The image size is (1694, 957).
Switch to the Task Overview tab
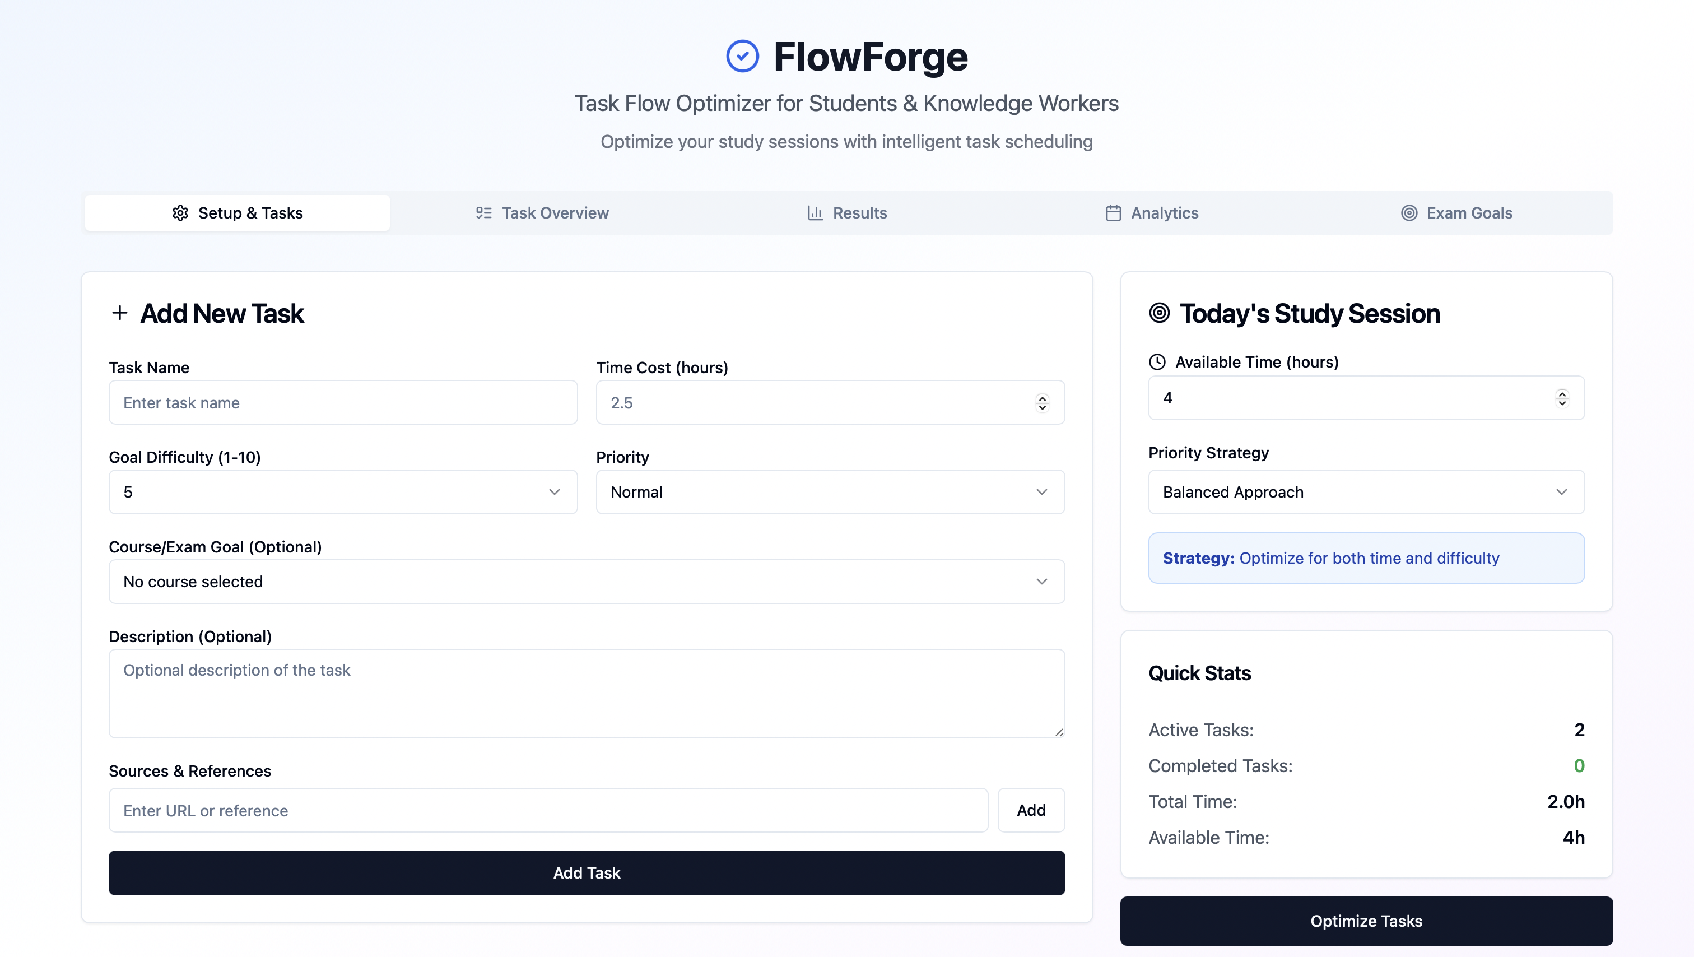555,212
